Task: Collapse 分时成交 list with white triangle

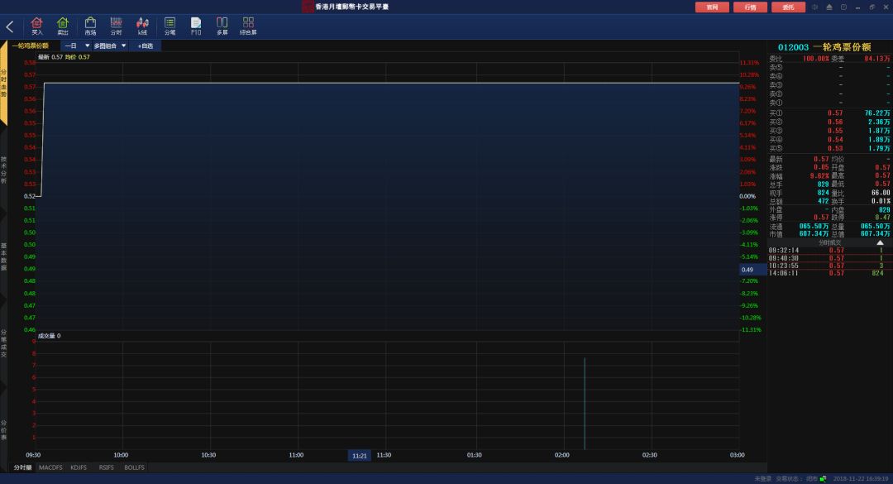Action: (880, 243)
